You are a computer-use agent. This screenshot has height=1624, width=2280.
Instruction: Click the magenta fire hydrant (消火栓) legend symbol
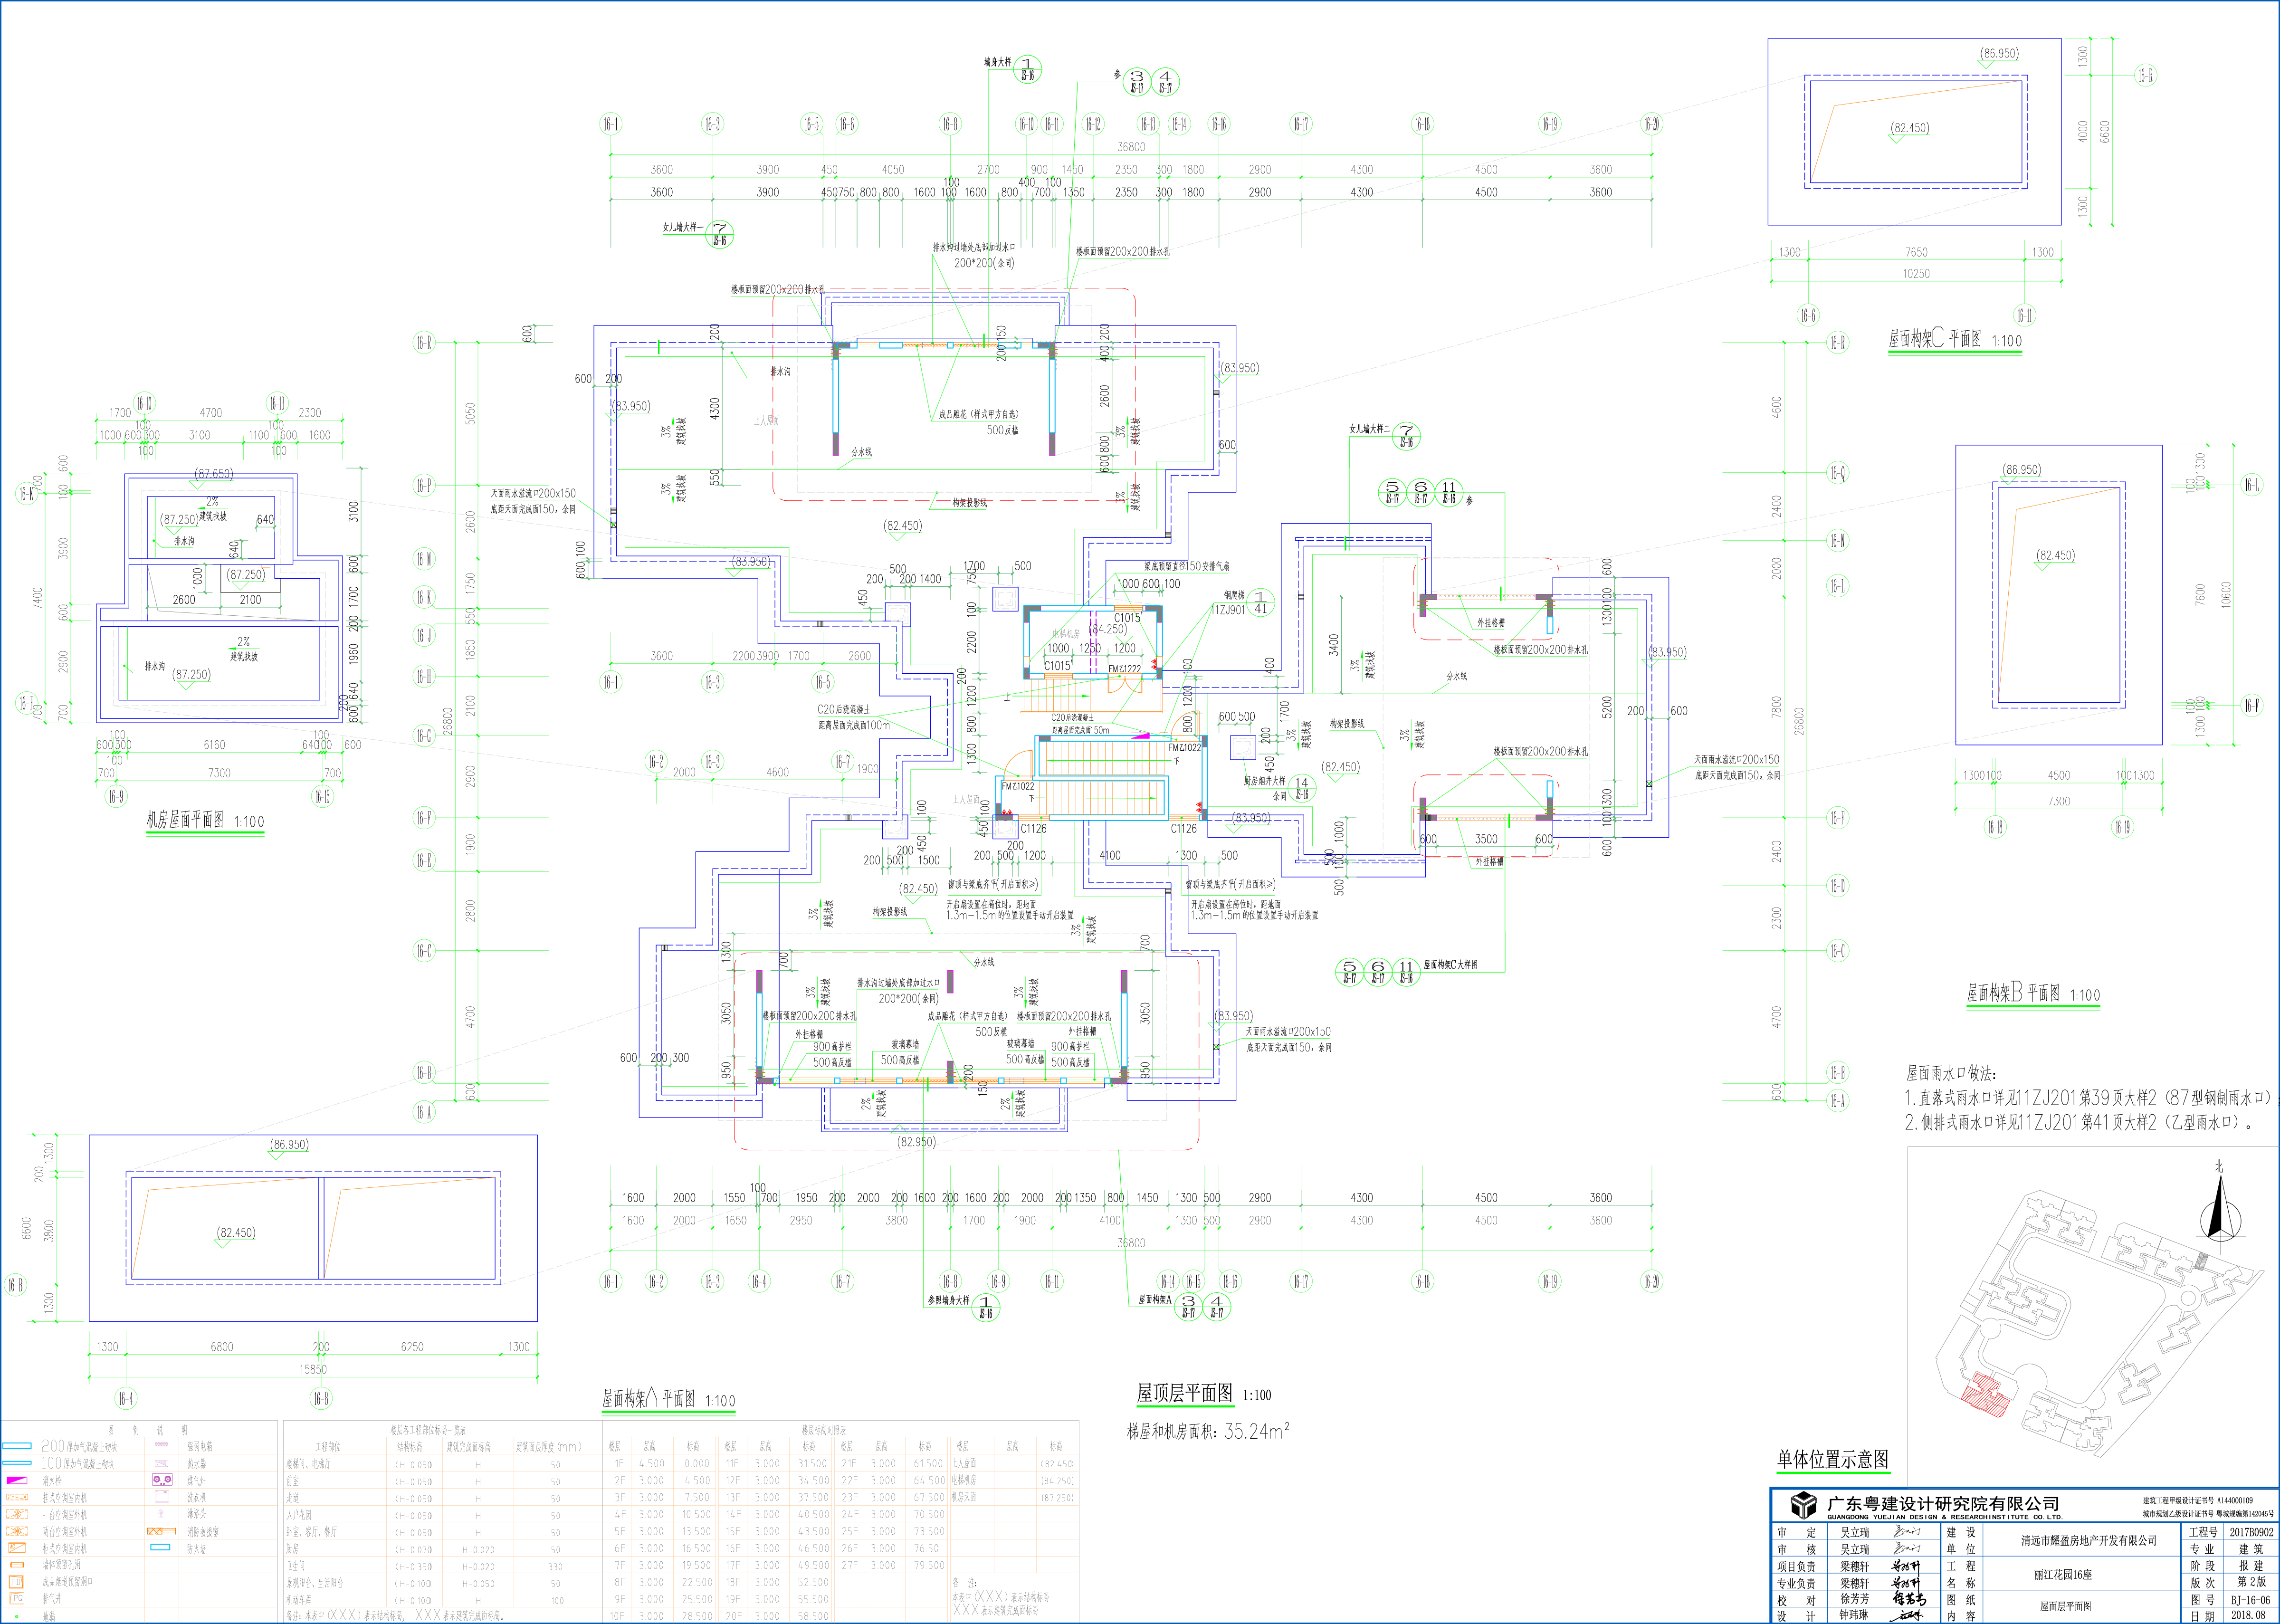point(17,1480)
